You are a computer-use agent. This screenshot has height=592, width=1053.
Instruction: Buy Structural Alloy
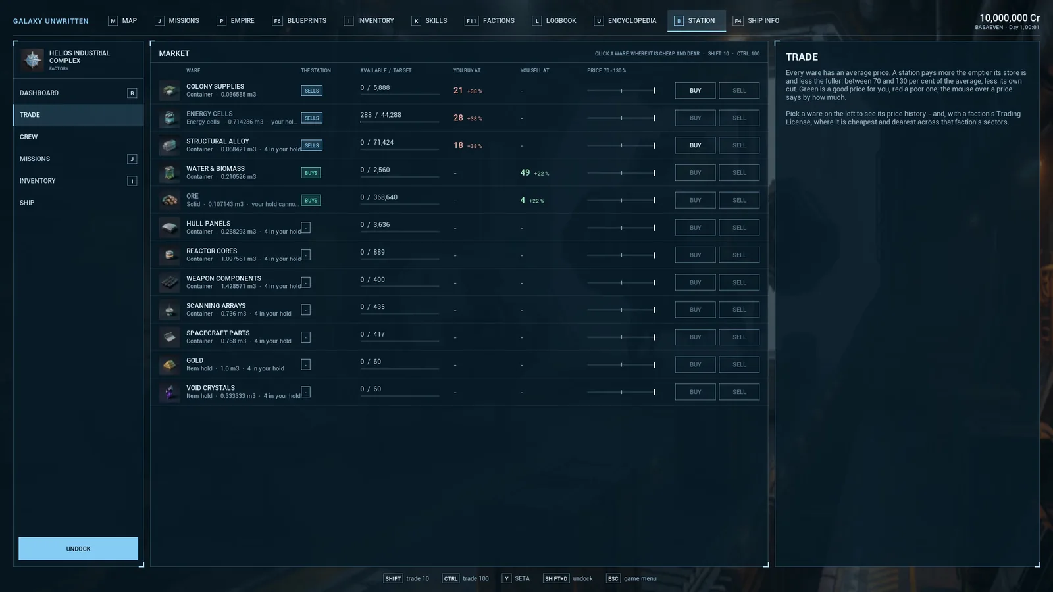coord(695,145)
